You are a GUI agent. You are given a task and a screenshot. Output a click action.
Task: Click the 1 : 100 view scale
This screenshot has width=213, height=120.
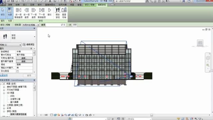[44, 115]
